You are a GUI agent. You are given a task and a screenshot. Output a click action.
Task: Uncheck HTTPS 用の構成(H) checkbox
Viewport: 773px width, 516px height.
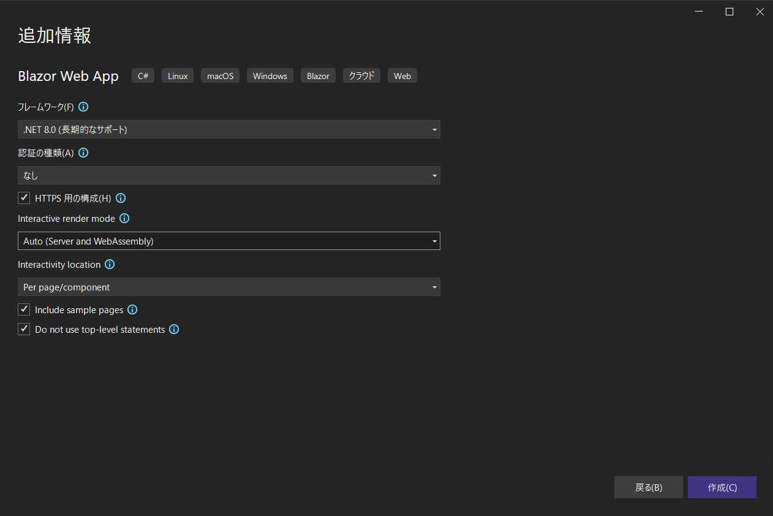tap(24, 197)
